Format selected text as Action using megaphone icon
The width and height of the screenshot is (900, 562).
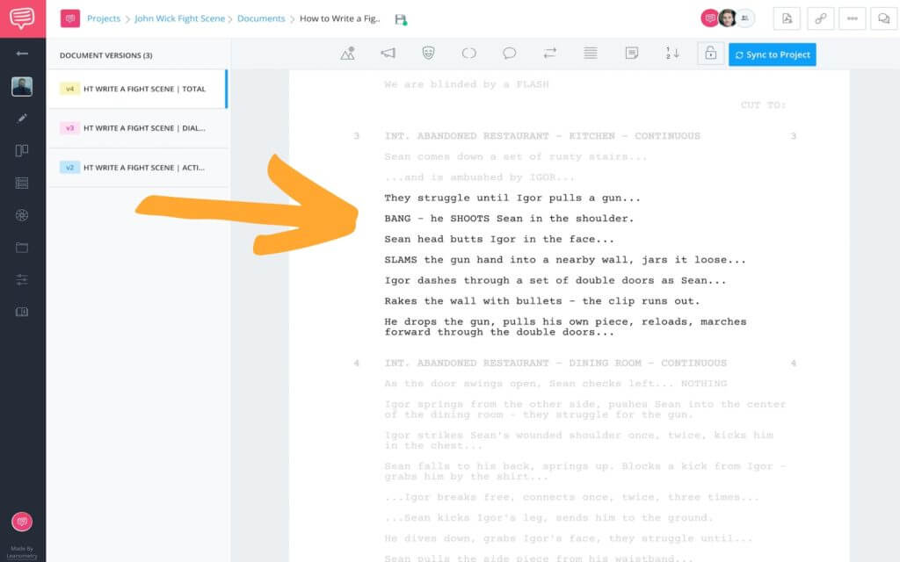[x=388, y=53]
